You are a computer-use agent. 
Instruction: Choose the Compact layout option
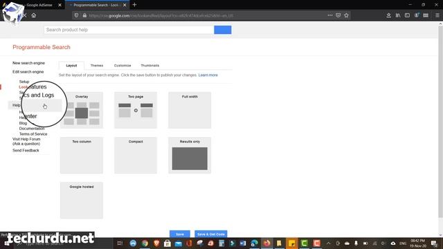click(x=136, y=155)
